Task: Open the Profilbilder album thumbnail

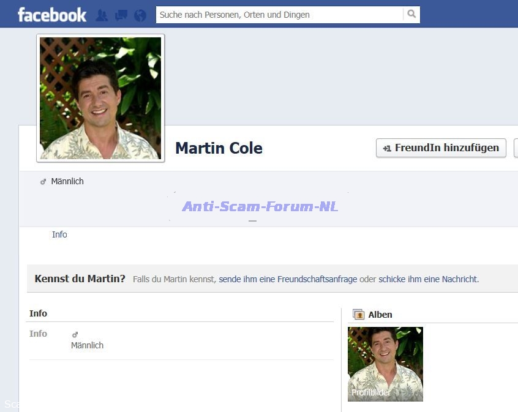Action: click(385, 364)
